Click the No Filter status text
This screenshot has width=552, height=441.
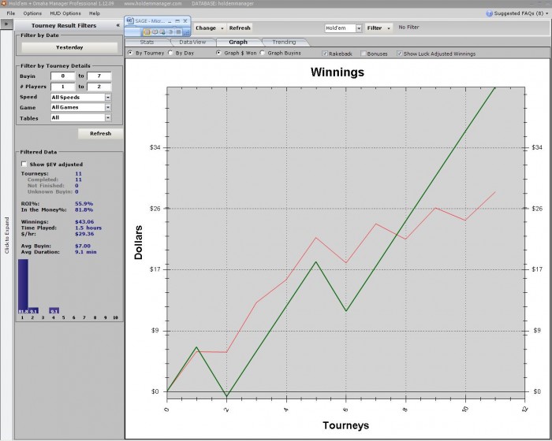408,27
